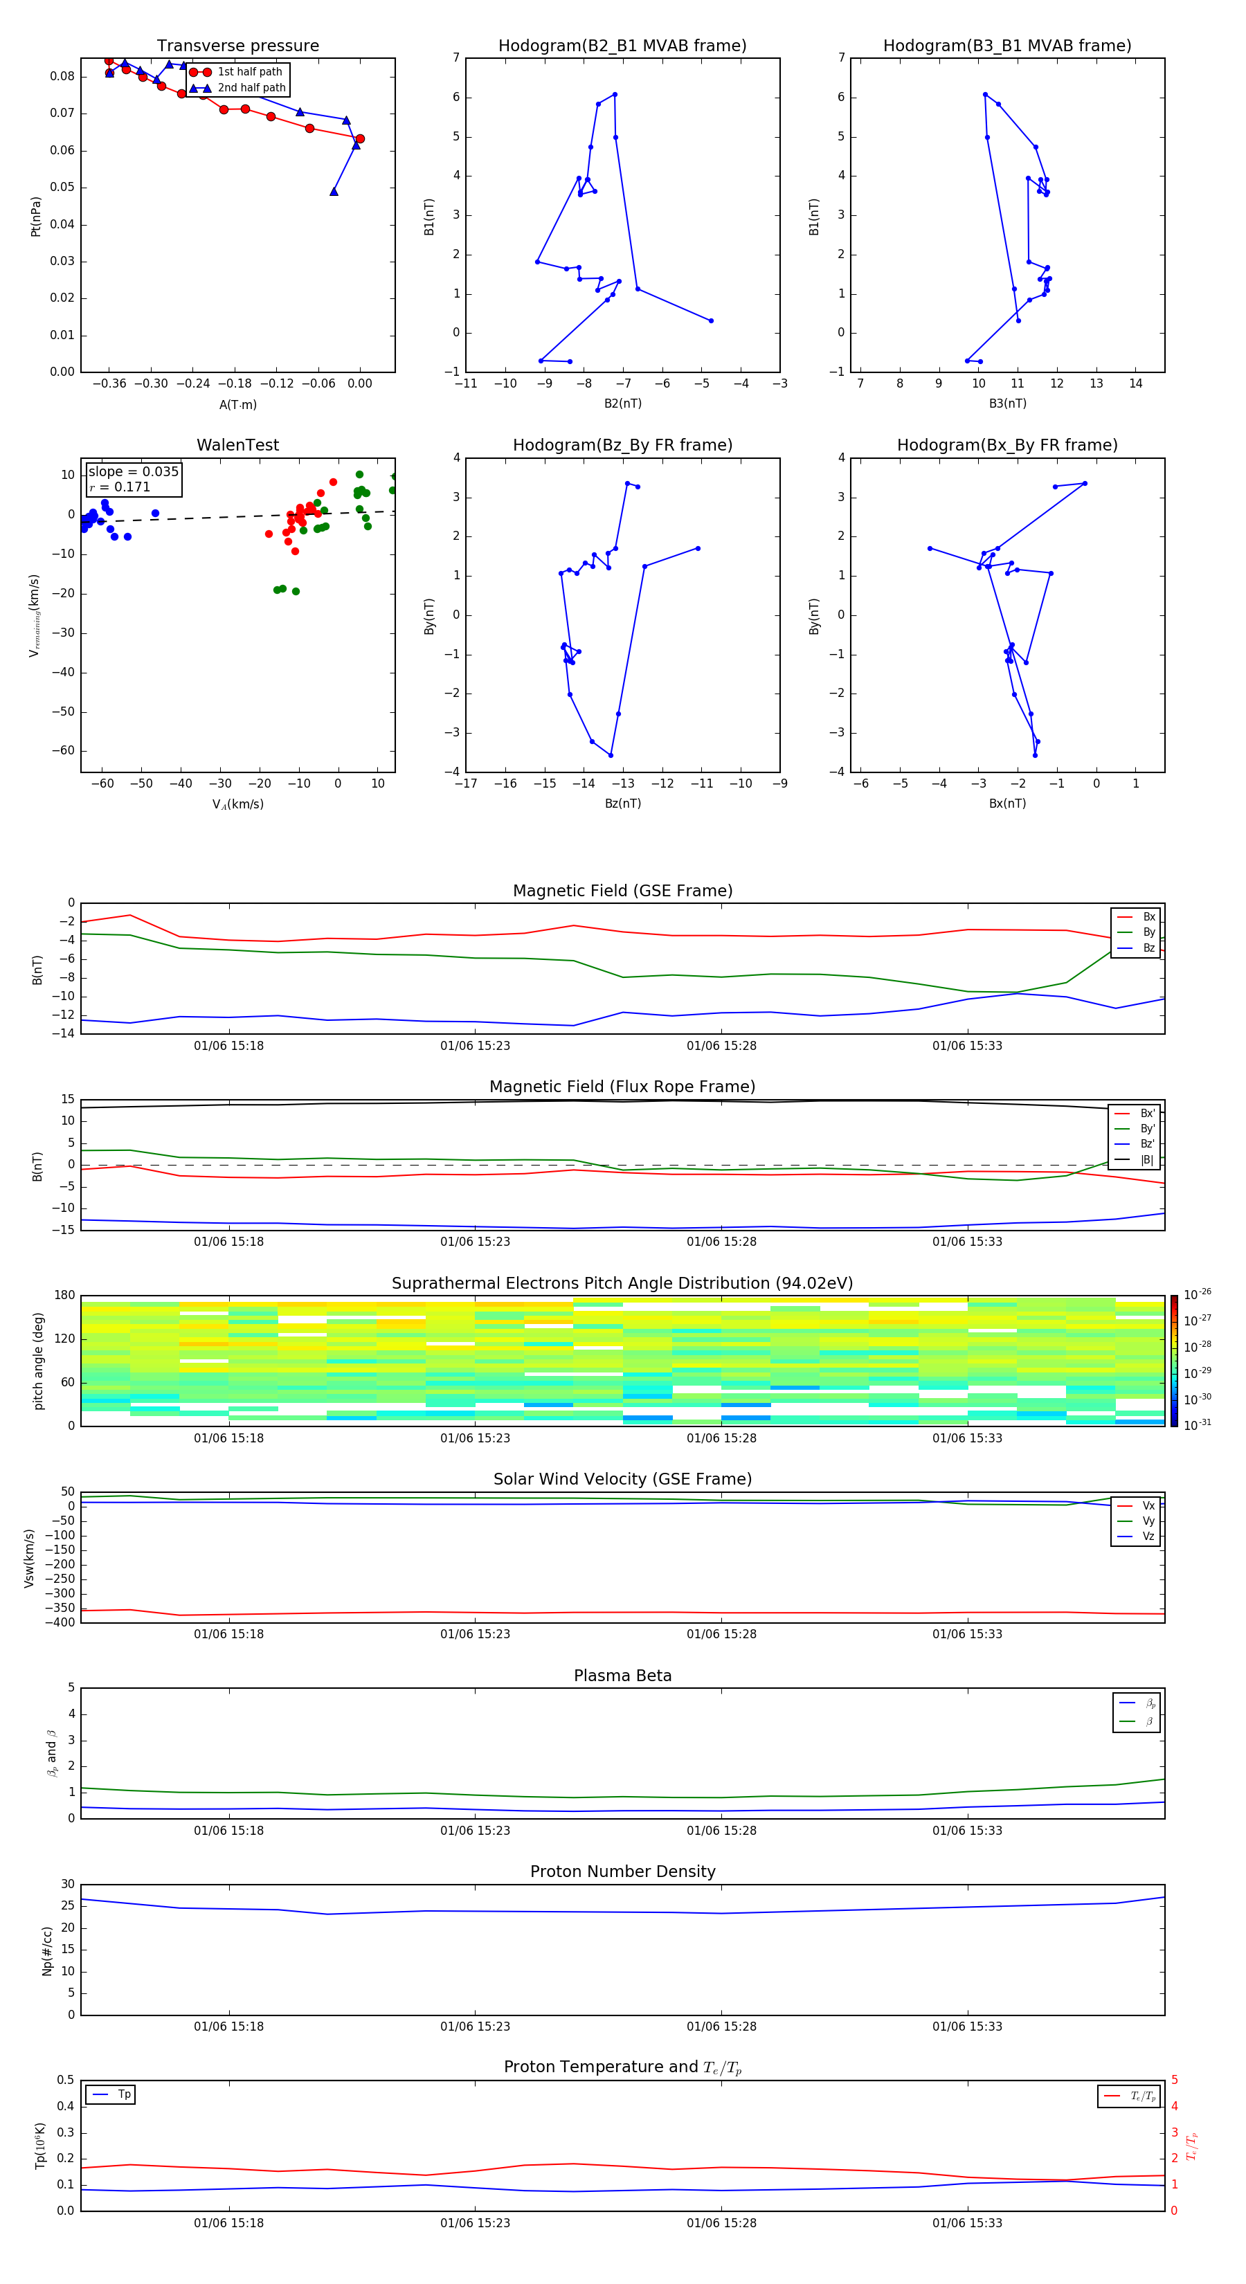This screenshot has height=2284, width=1246.
Task: Select the "slope = 0.035" annotation
Action: (x=133, y=472)
